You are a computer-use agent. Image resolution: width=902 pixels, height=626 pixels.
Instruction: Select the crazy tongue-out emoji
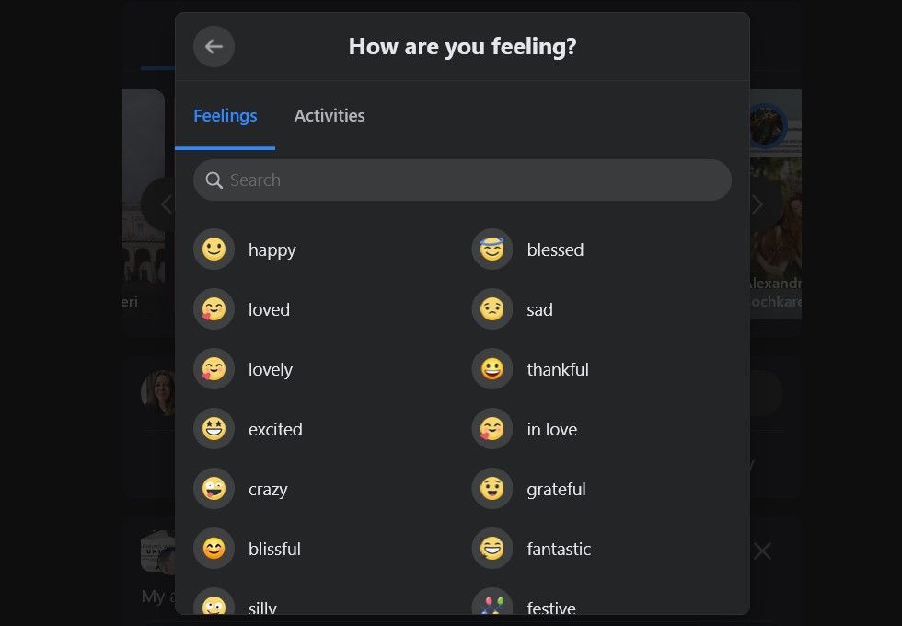coord(214,489)
